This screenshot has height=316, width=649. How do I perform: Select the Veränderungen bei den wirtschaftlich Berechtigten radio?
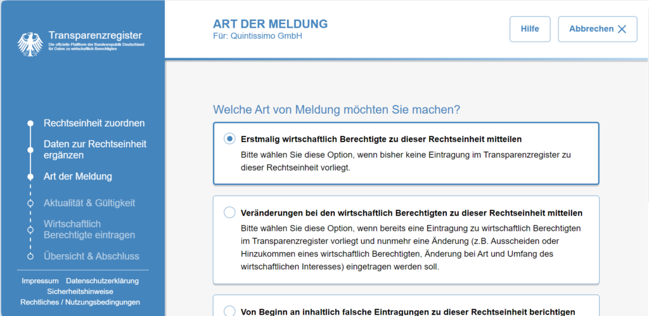pos(229,213)
